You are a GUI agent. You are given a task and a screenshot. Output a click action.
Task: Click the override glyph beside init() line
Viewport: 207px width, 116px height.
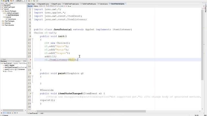click(x=30, y=36)
